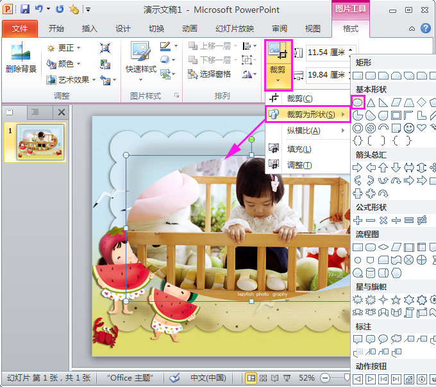Choose the up arrow shape

point(383,167)
